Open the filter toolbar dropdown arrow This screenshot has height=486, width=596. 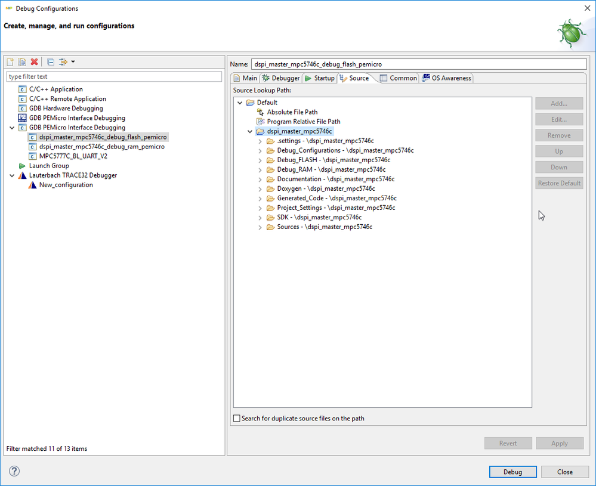coord(73,62)
